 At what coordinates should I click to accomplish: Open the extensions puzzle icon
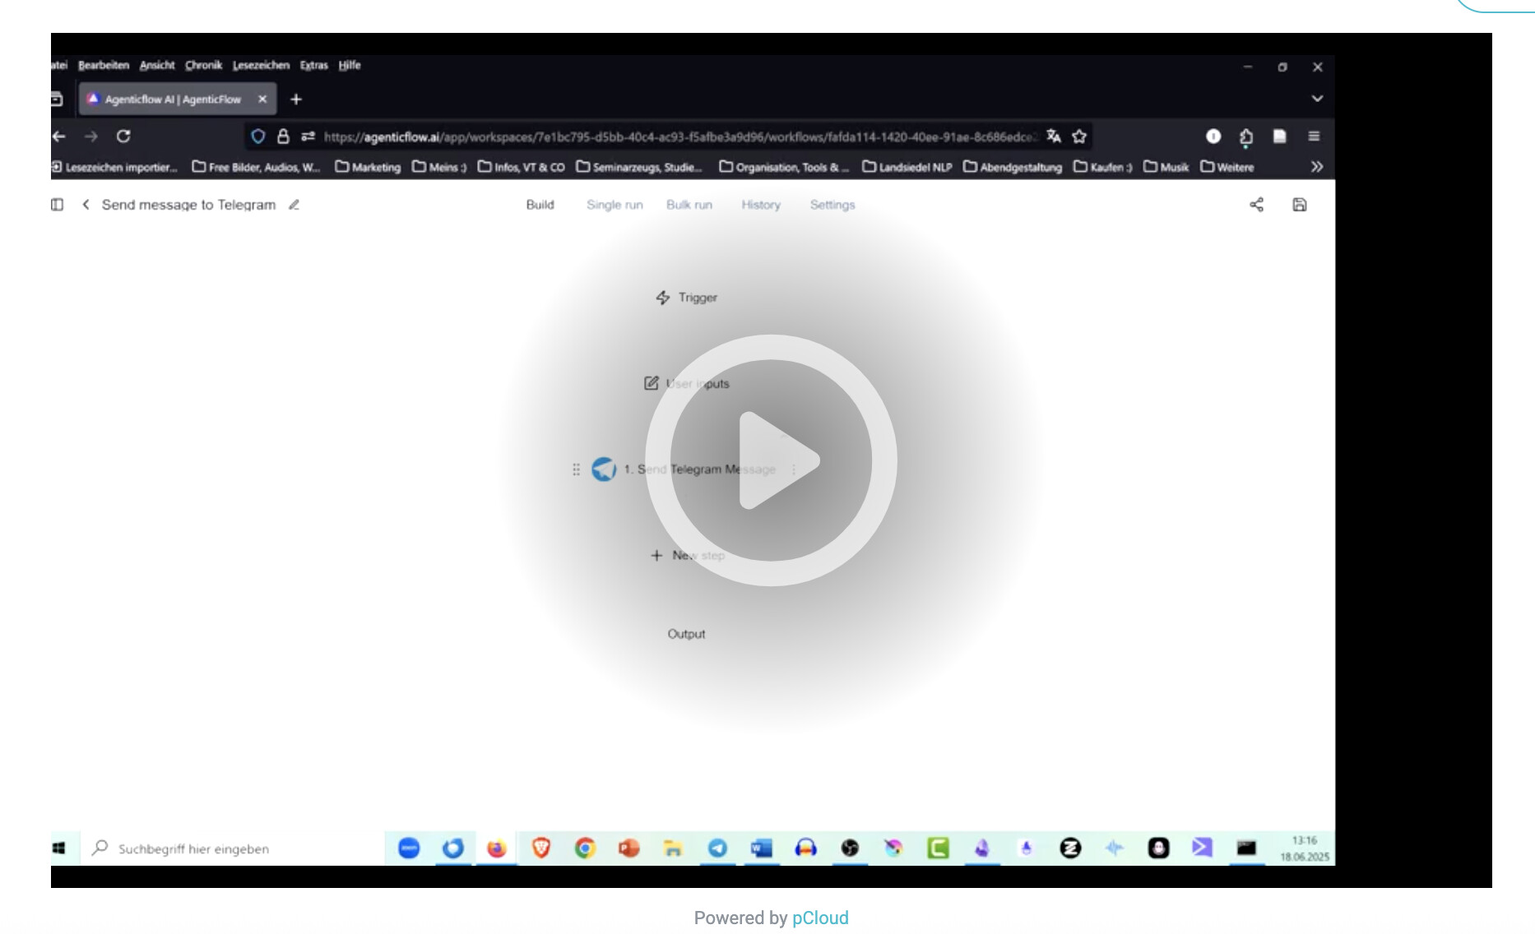(1246, 136)
